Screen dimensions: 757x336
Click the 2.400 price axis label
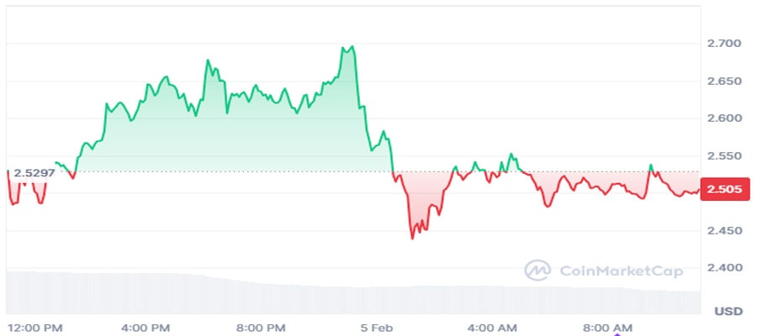click(x=724, y=268)
